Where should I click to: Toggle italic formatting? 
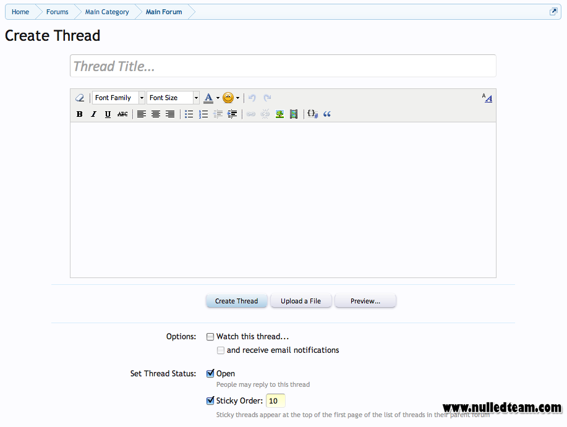pos(93,114)
